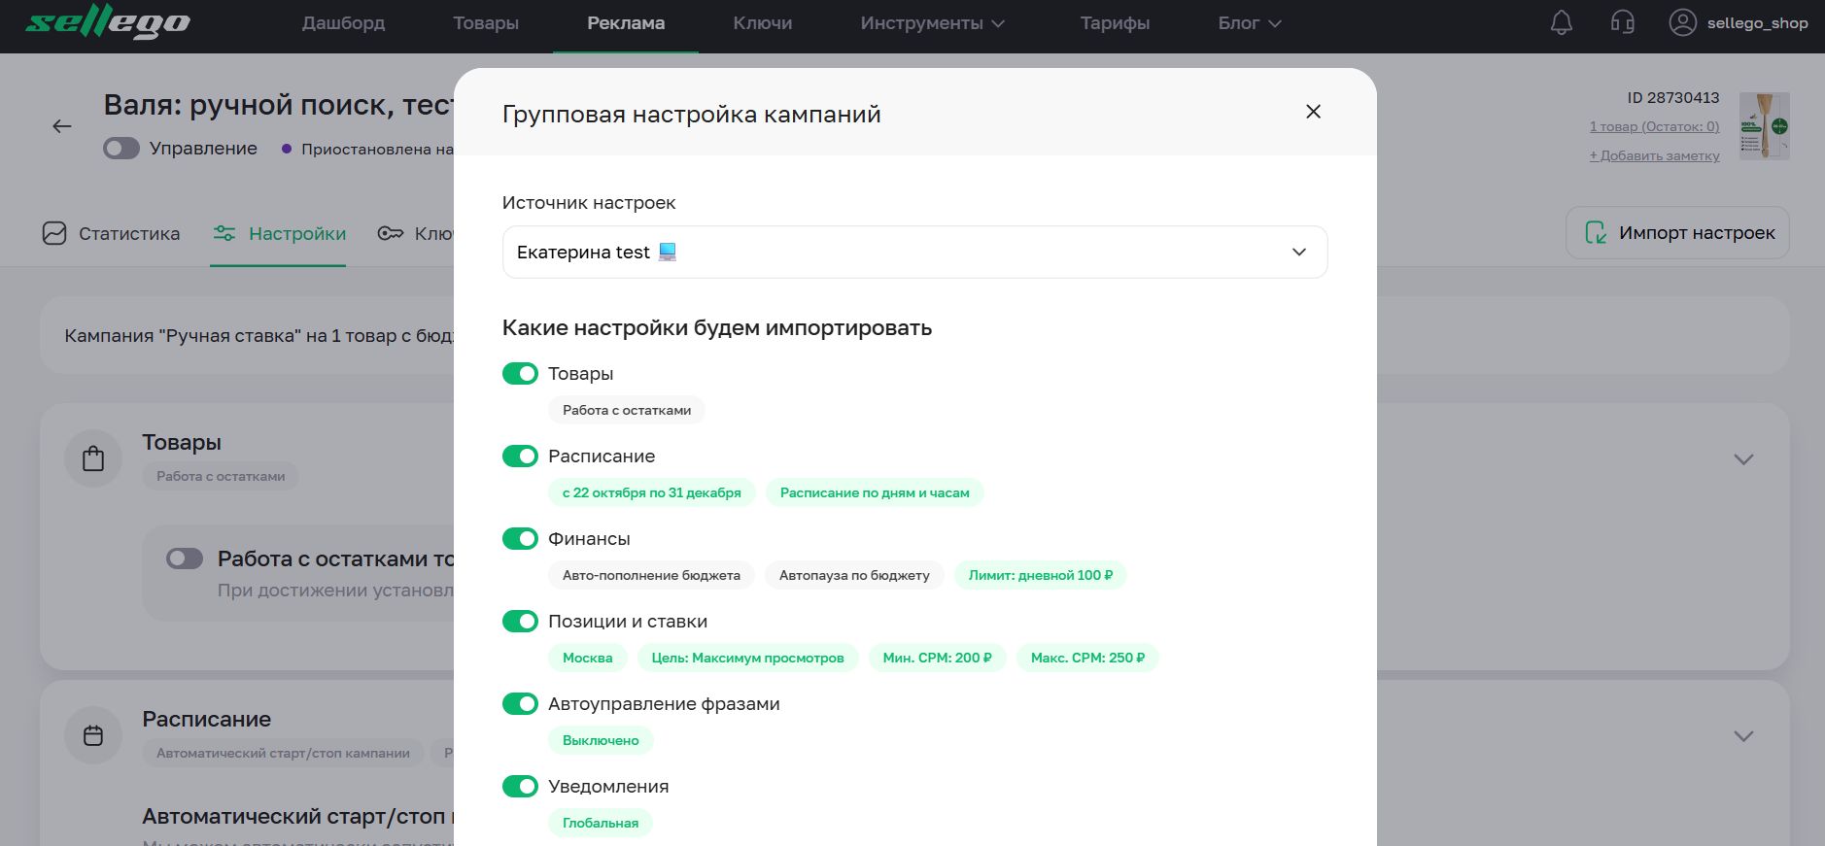This screenshot has height=846, width=1825.
Task: Open the Источник настроек dropdown
Action: tap(914, 253)
